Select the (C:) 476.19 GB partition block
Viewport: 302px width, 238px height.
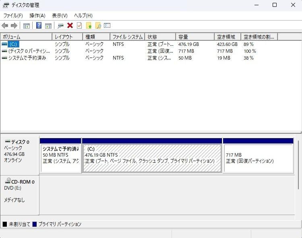[x=152, y=155]
